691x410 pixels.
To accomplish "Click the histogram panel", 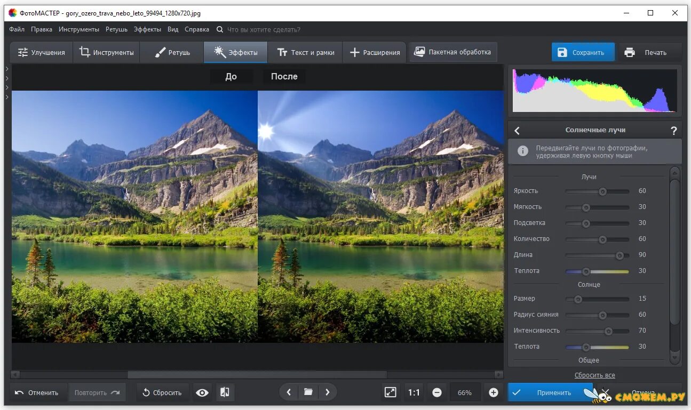I will (x=594, y=91).
